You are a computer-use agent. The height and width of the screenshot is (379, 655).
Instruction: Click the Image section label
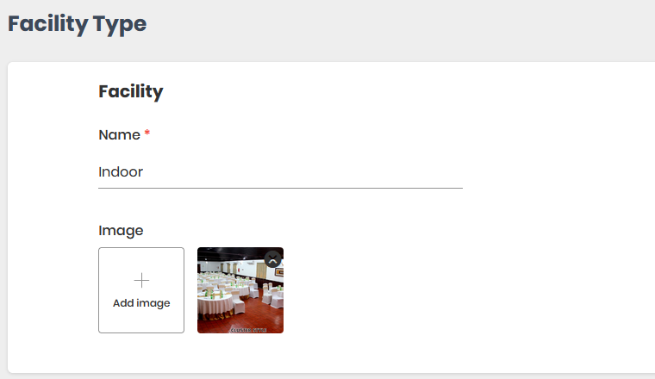tap(121, 230)
